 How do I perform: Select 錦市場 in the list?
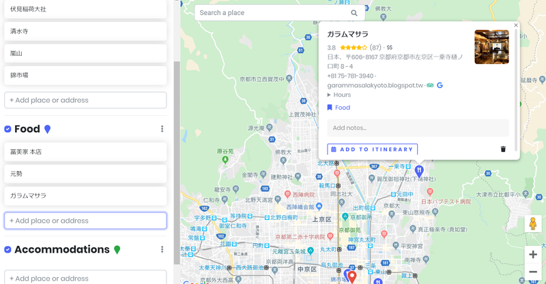pos(85,75)
